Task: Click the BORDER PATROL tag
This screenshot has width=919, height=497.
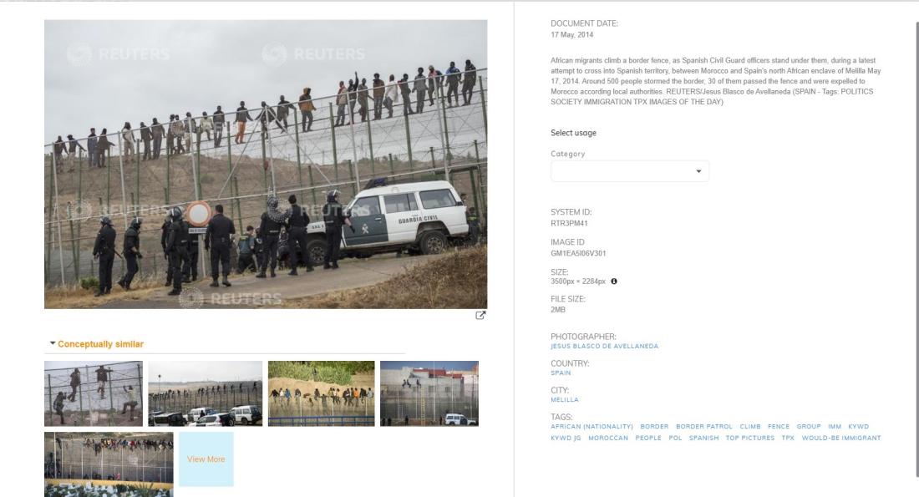Action: [704, 427]
